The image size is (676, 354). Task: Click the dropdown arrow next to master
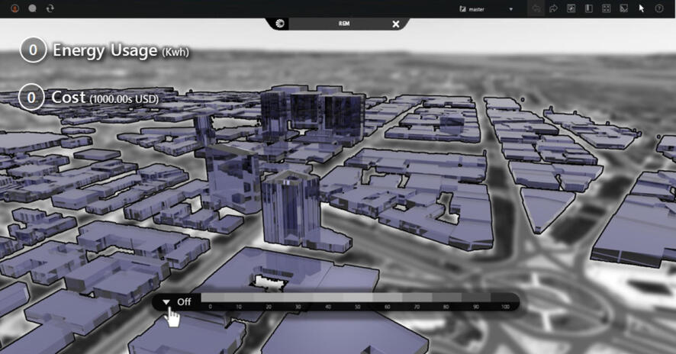511,9
